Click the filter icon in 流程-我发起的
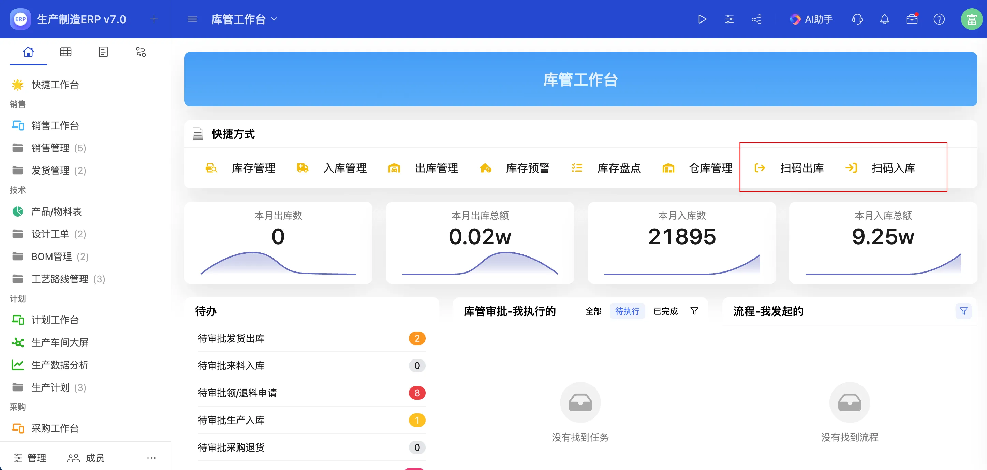This screenshot has height=470, width=987. click(963, 311)
